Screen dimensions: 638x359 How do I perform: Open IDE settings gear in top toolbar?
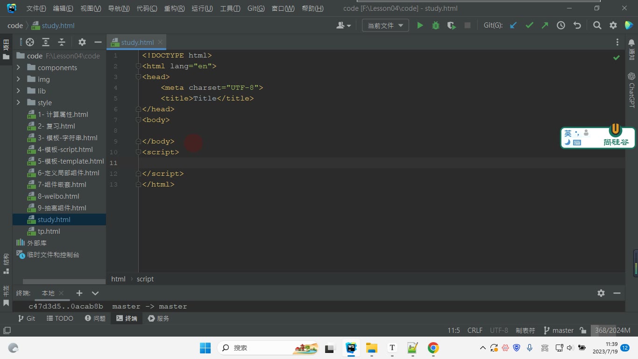click(613, 26)
